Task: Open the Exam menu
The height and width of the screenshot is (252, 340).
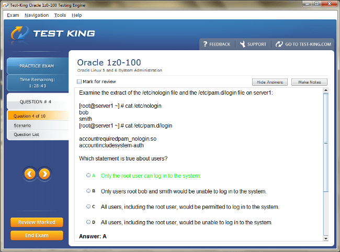Action: click(x=13, y=15)
